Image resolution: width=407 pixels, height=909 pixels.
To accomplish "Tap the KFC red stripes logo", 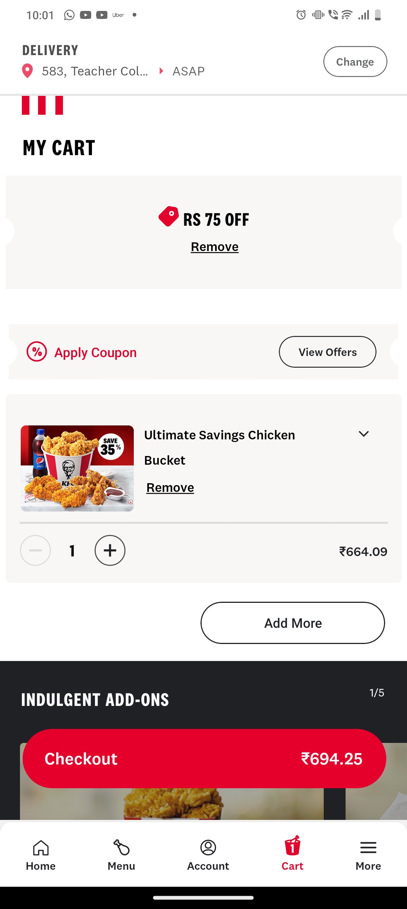I will tap(42, 105).
